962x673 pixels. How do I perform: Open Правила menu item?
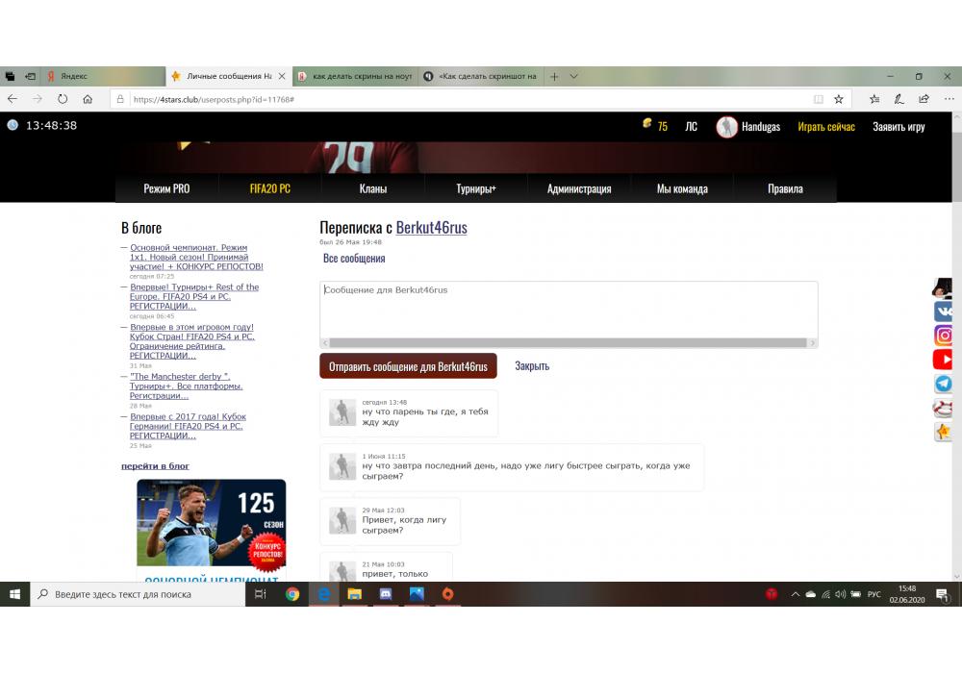click(x=785, y=188)
